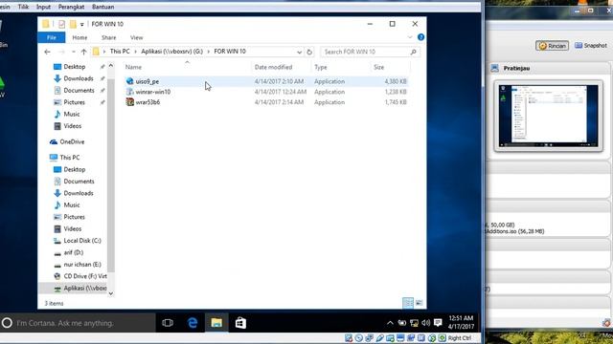This screenshot has width=613, height=344.
Task: Expand the ribbon with chevron
Action: (x=410, y=37)
